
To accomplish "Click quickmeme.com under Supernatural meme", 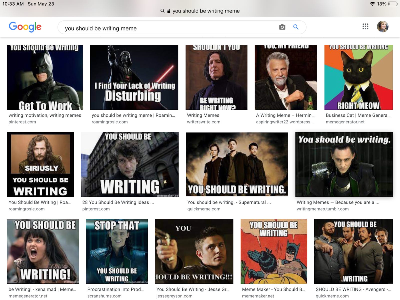I will (204, 209).
